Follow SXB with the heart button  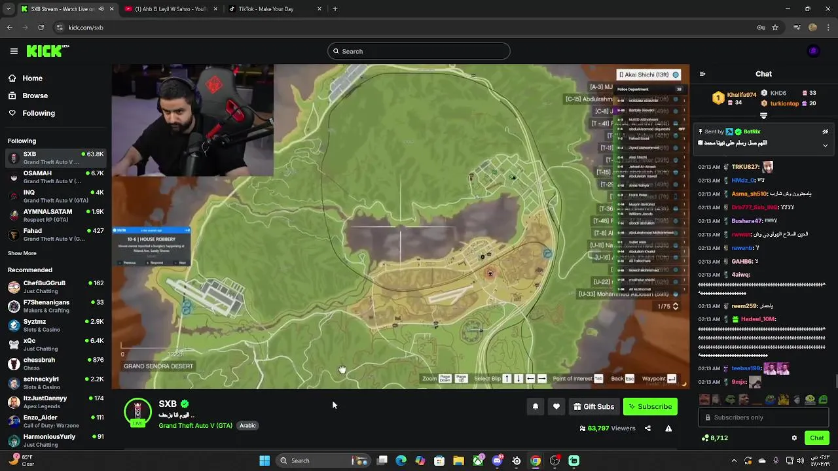point(556,407)
